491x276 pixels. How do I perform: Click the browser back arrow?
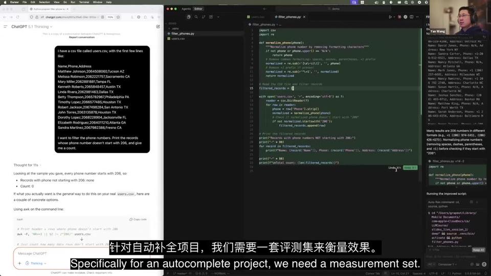coord(5,17)
